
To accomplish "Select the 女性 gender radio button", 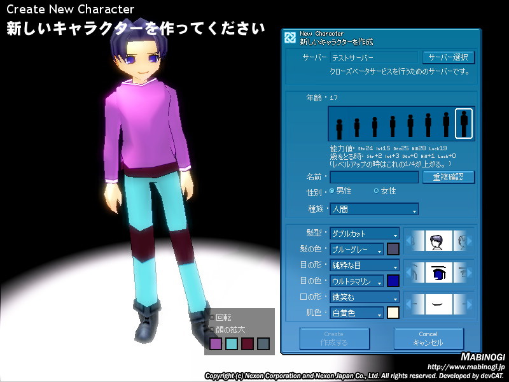I will pyautogui.click(x=376, y=191).
